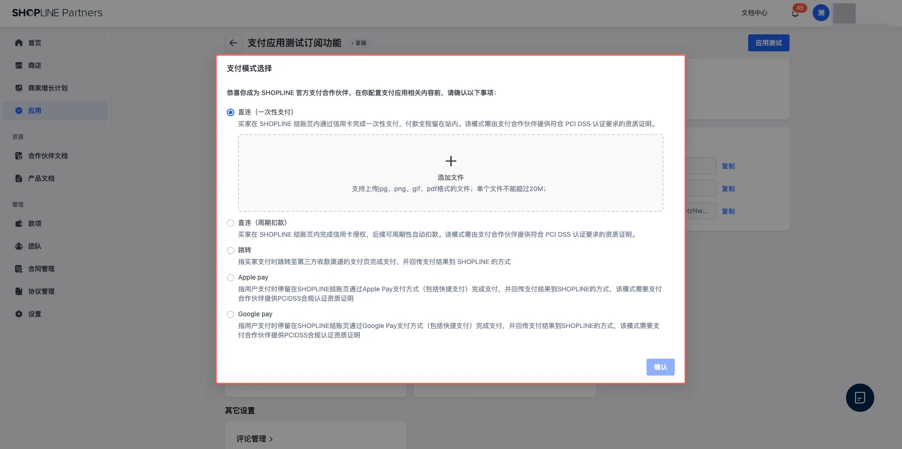Screen dimensions: 902x449
Task: Click the middle 复制 link
Action: click(728, 189)
